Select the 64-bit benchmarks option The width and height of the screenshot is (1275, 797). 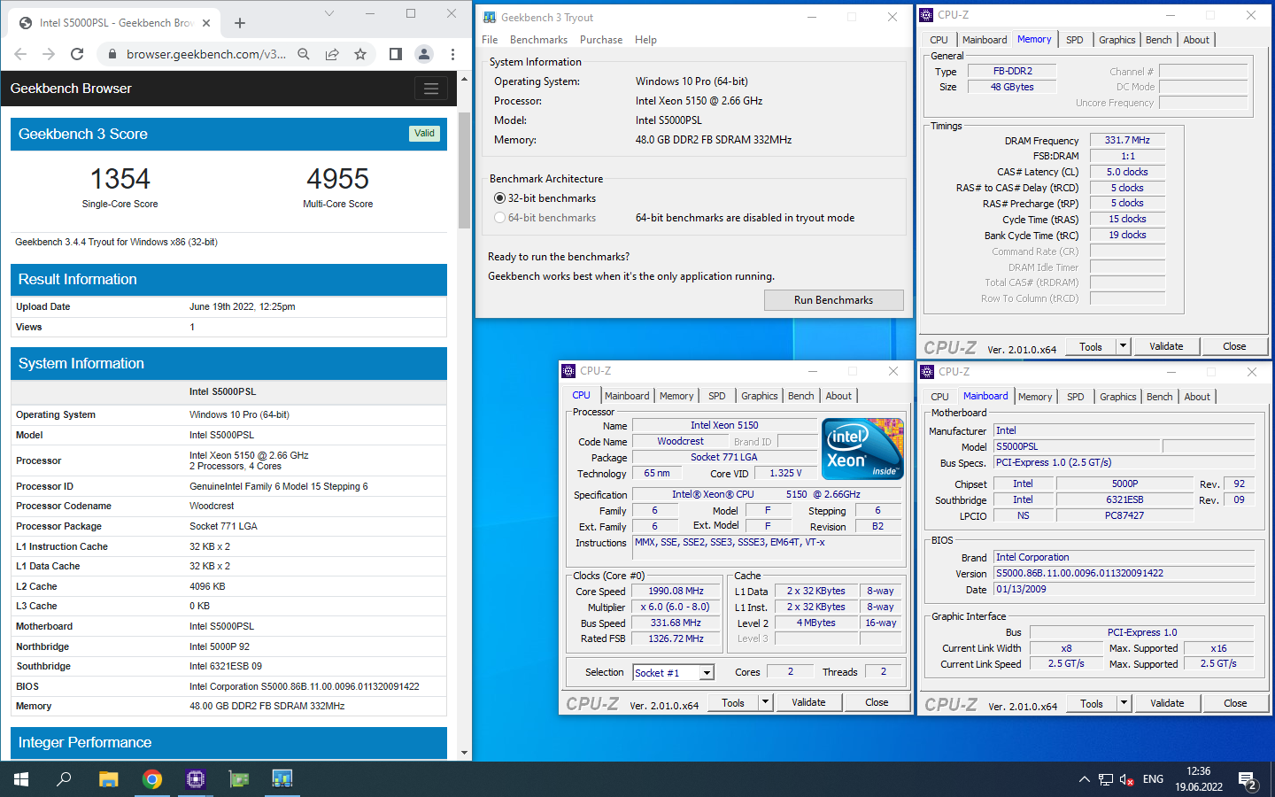pos(545,218)
